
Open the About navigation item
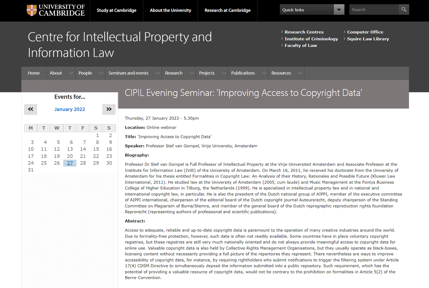click(56, 73)
